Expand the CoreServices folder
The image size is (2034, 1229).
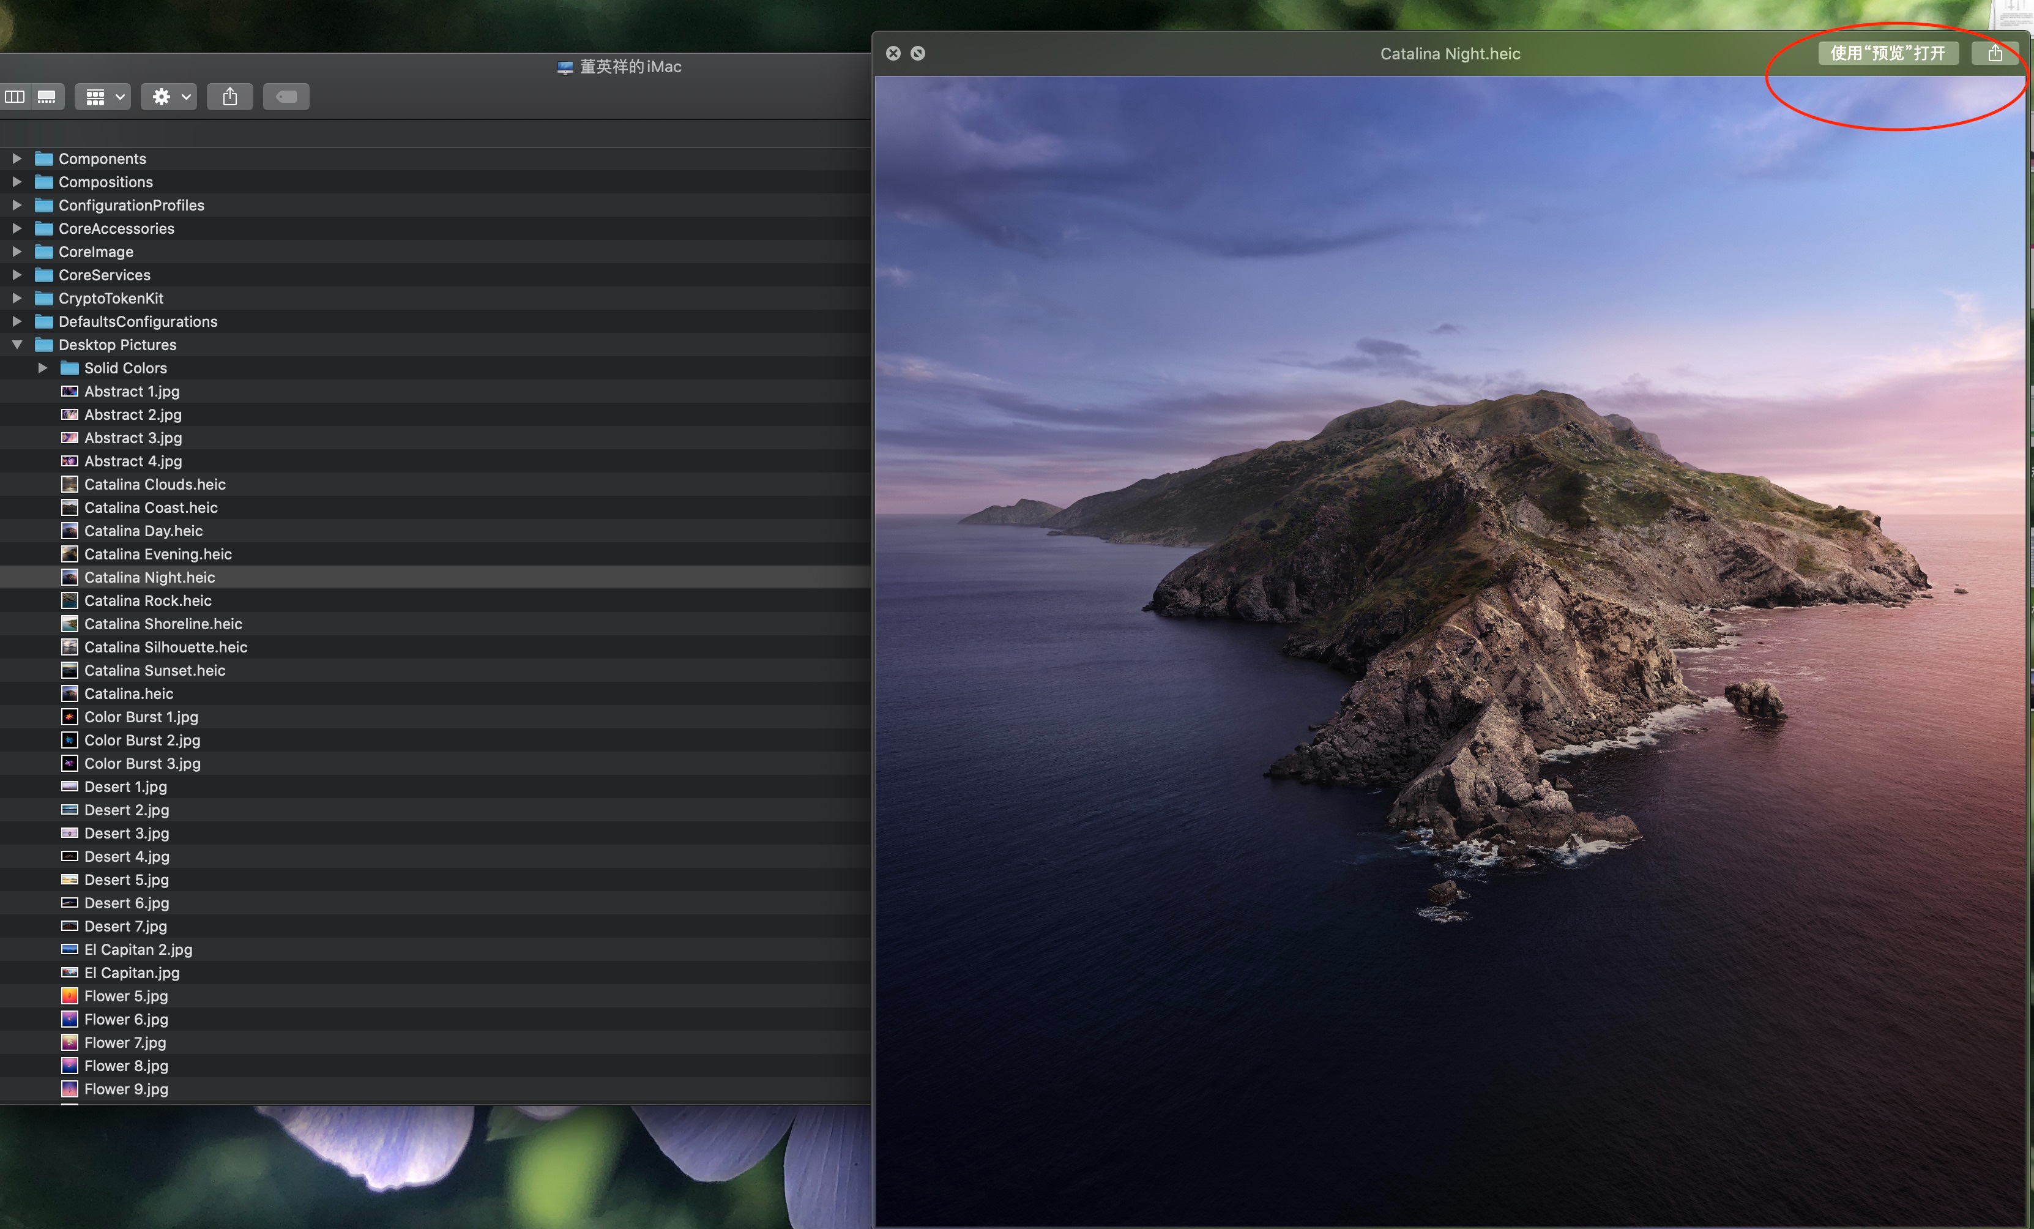point(17,275)
